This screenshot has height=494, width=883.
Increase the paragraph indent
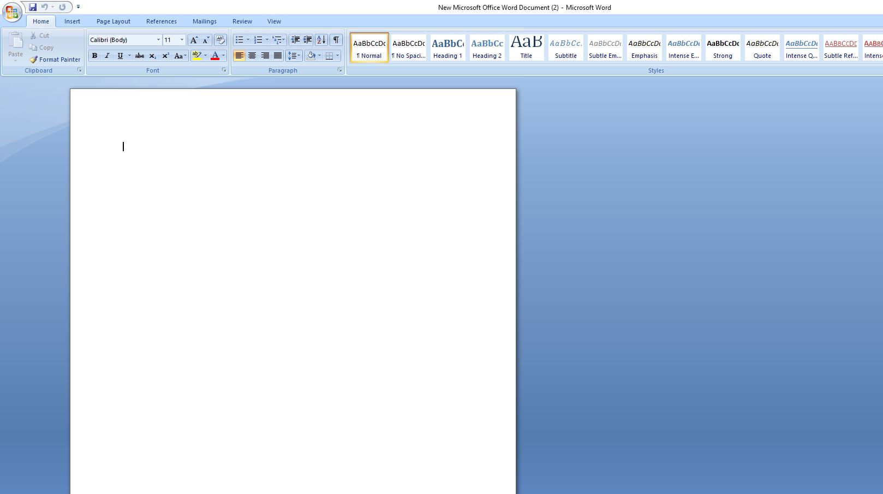click(308, 40)
